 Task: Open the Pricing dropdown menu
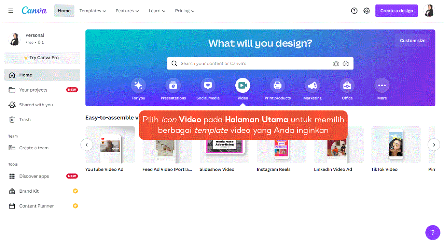point(184,11)
